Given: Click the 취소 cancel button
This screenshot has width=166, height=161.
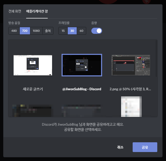Looking at the screenshot, I should 120,147.
